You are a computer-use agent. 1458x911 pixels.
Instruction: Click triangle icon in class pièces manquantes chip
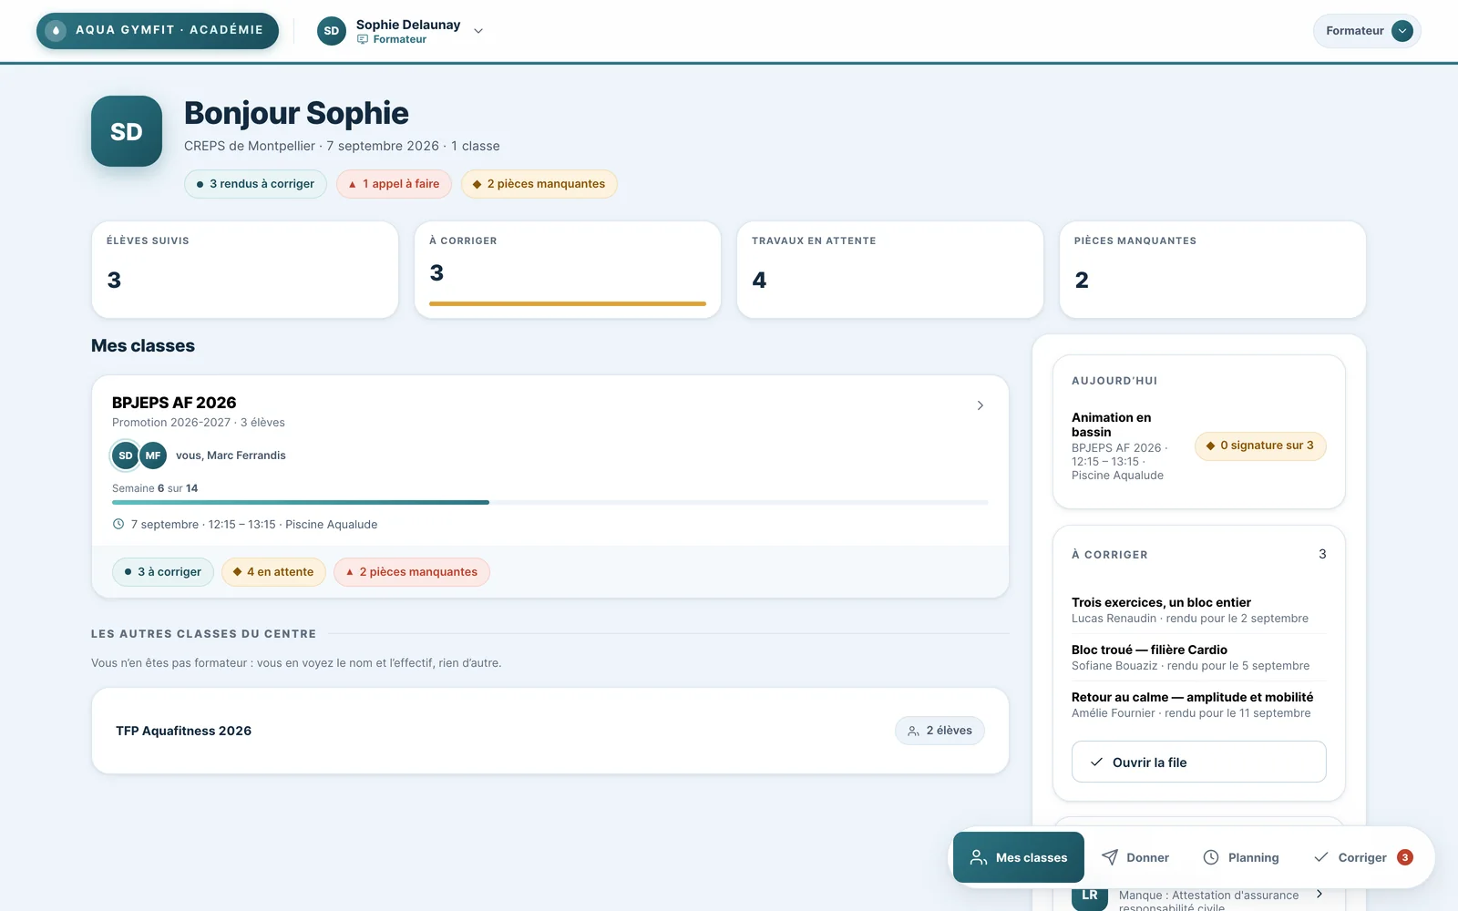(350, 572)
